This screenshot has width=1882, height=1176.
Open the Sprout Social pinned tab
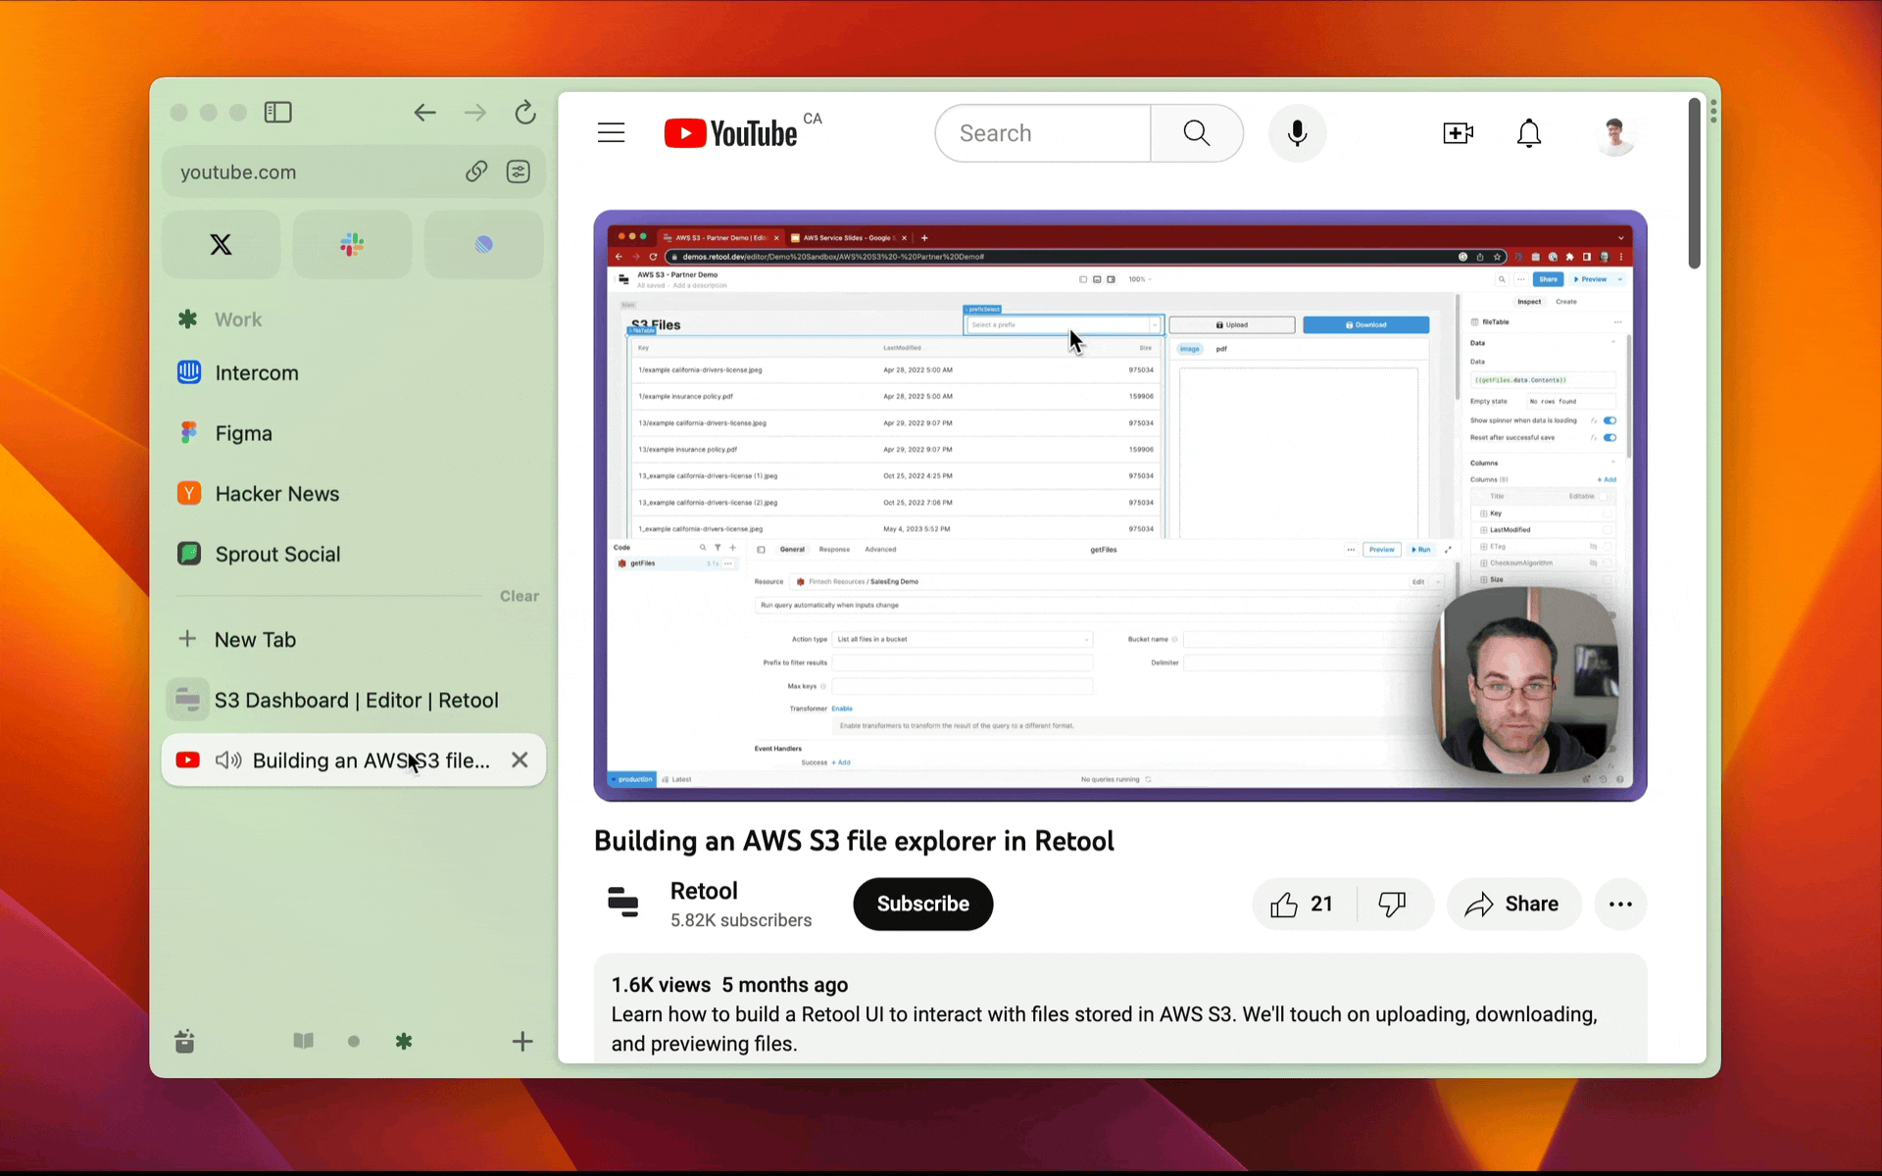point(353,554)
